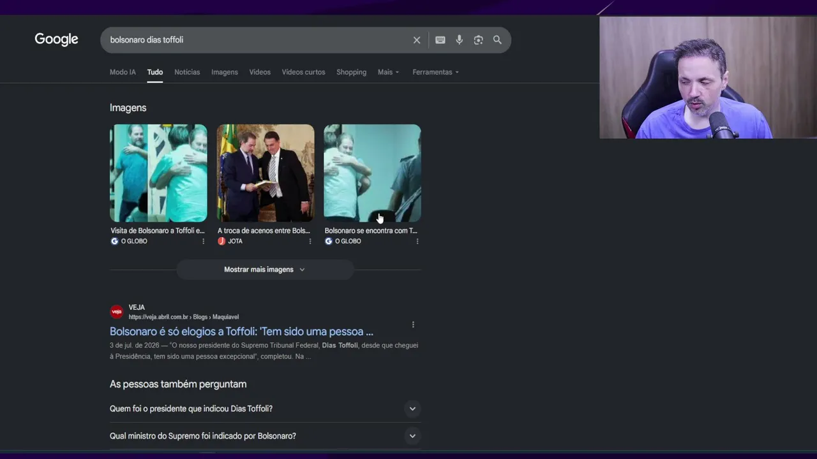Click the veja.abril.com.br breadcrumb URL
This screenshot has width=817, height=459.
[184, 317]
